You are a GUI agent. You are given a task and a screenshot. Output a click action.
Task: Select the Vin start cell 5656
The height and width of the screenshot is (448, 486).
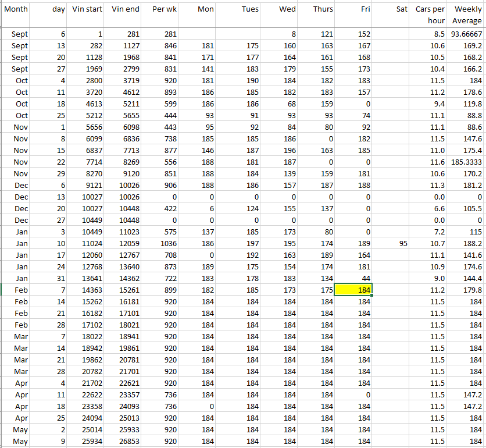click(x=86, y=127)
